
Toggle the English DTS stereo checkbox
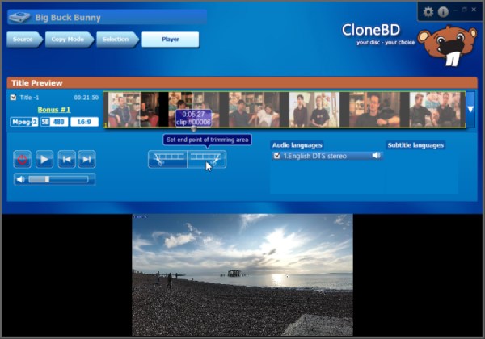276,156
